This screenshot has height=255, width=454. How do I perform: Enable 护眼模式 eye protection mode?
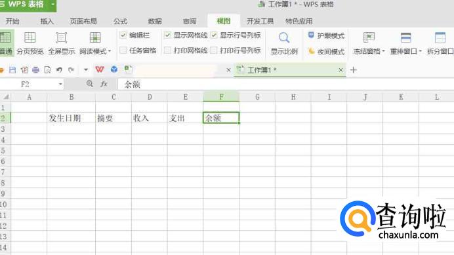(326, 35)
